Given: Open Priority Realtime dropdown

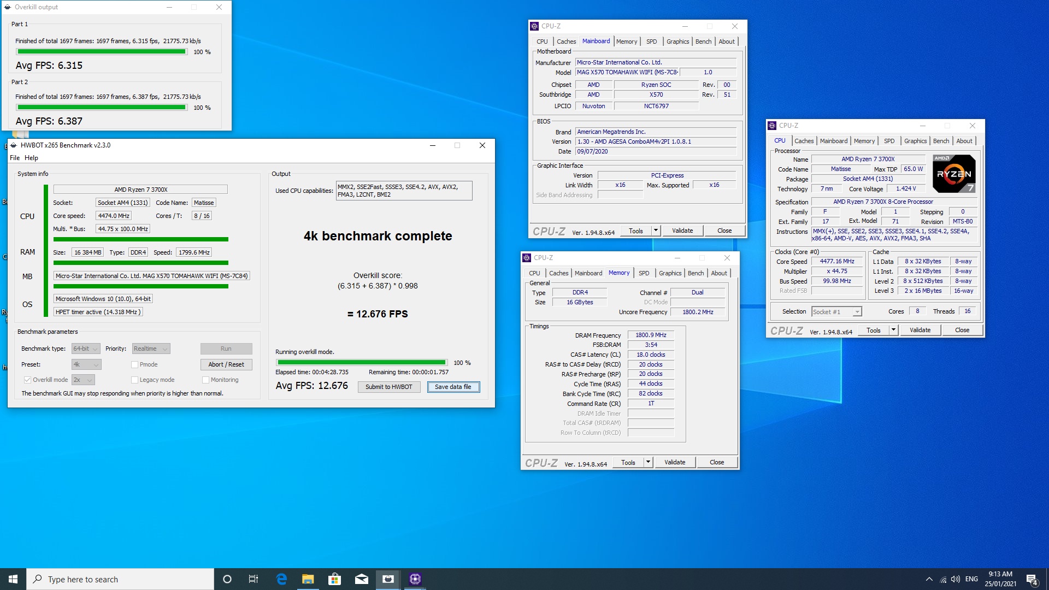Looking at the screenshot, I should pyautogui.click(x=151, y=349).
